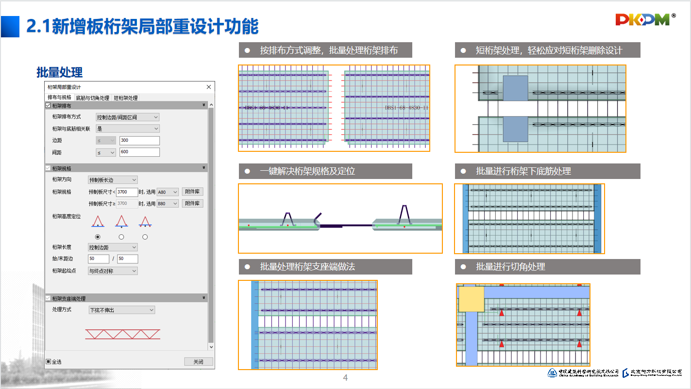Click the 间距 value field showing 600
Image resolution: width=691 pixels, height=389 pixels.
click(139, 152)
